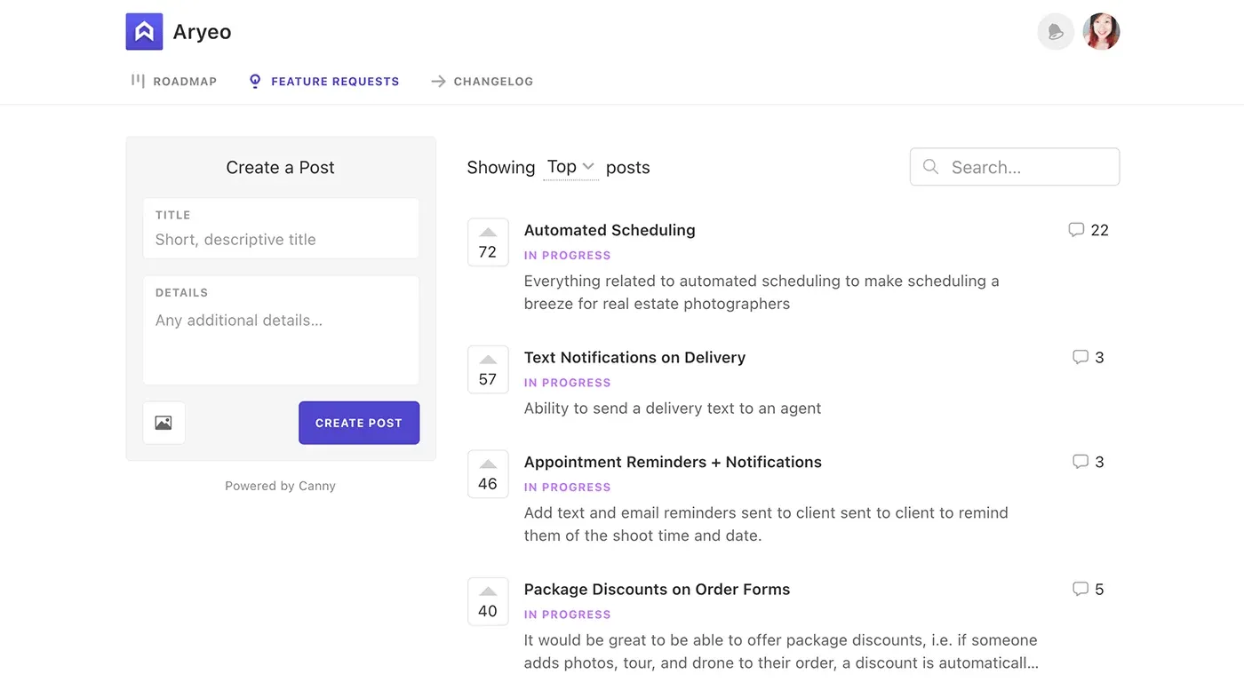Click the image attachment icon
The width and height of the screenshot is (1244, 698).
point(163,423)
